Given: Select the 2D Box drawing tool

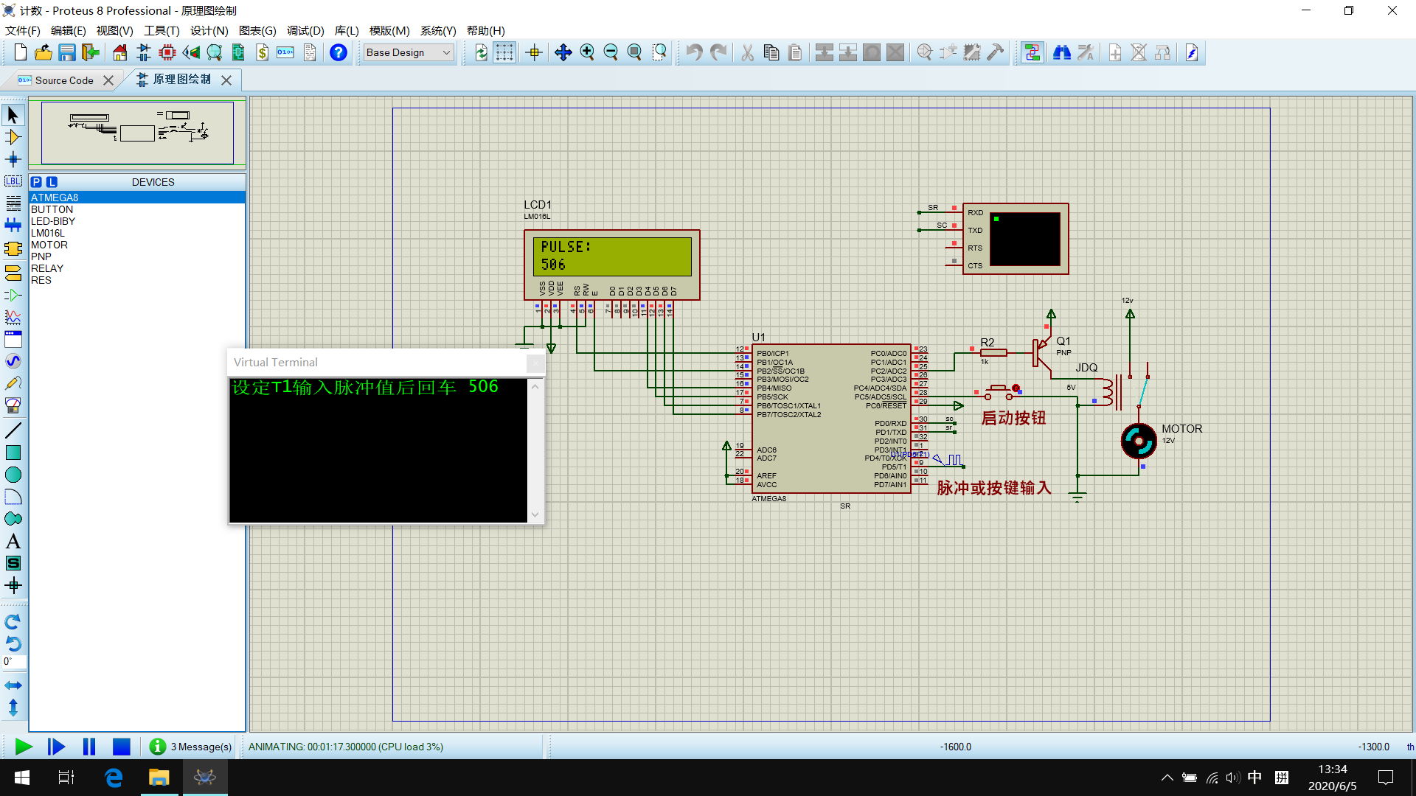Looking at the screenshot, I should click(13, 453).
